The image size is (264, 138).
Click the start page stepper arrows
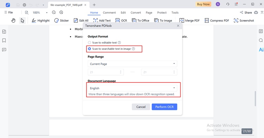click(x=120, y=72)
